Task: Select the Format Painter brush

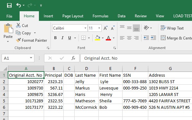Action: (x=18, y=40)
